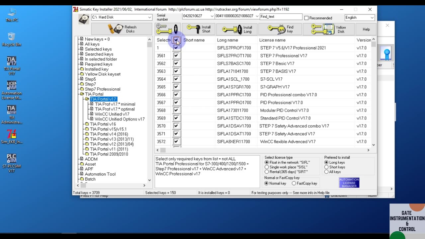
Task: Open Sim_EKB_Install desktop shortcut
Action: click(x=12, y=137)
